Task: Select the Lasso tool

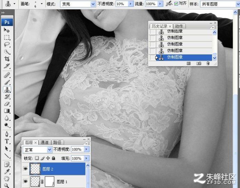Action: tap(7, 45)
